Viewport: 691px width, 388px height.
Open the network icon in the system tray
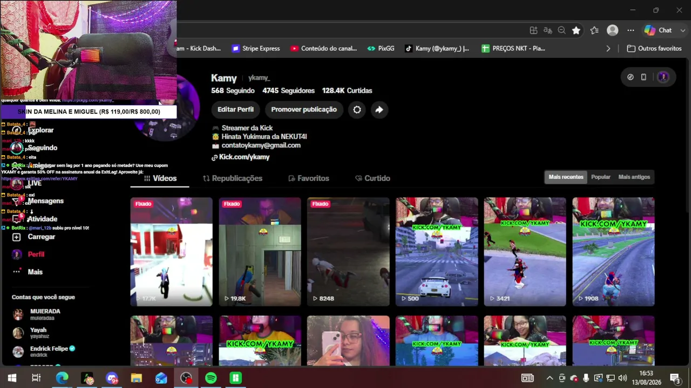click(x=611, y=378)
